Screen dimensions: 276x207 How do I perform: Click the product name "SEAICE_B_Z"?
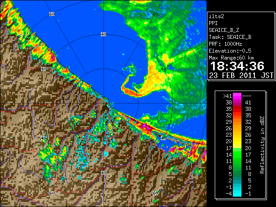click(224, 30)
